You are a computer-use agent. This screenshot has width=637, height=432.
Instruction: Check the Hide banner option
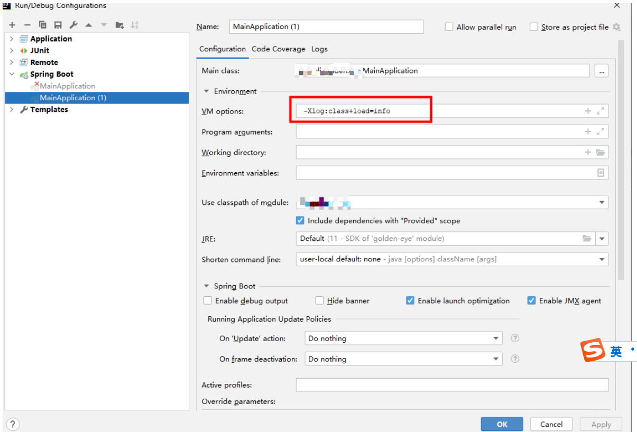pos(319,300)
